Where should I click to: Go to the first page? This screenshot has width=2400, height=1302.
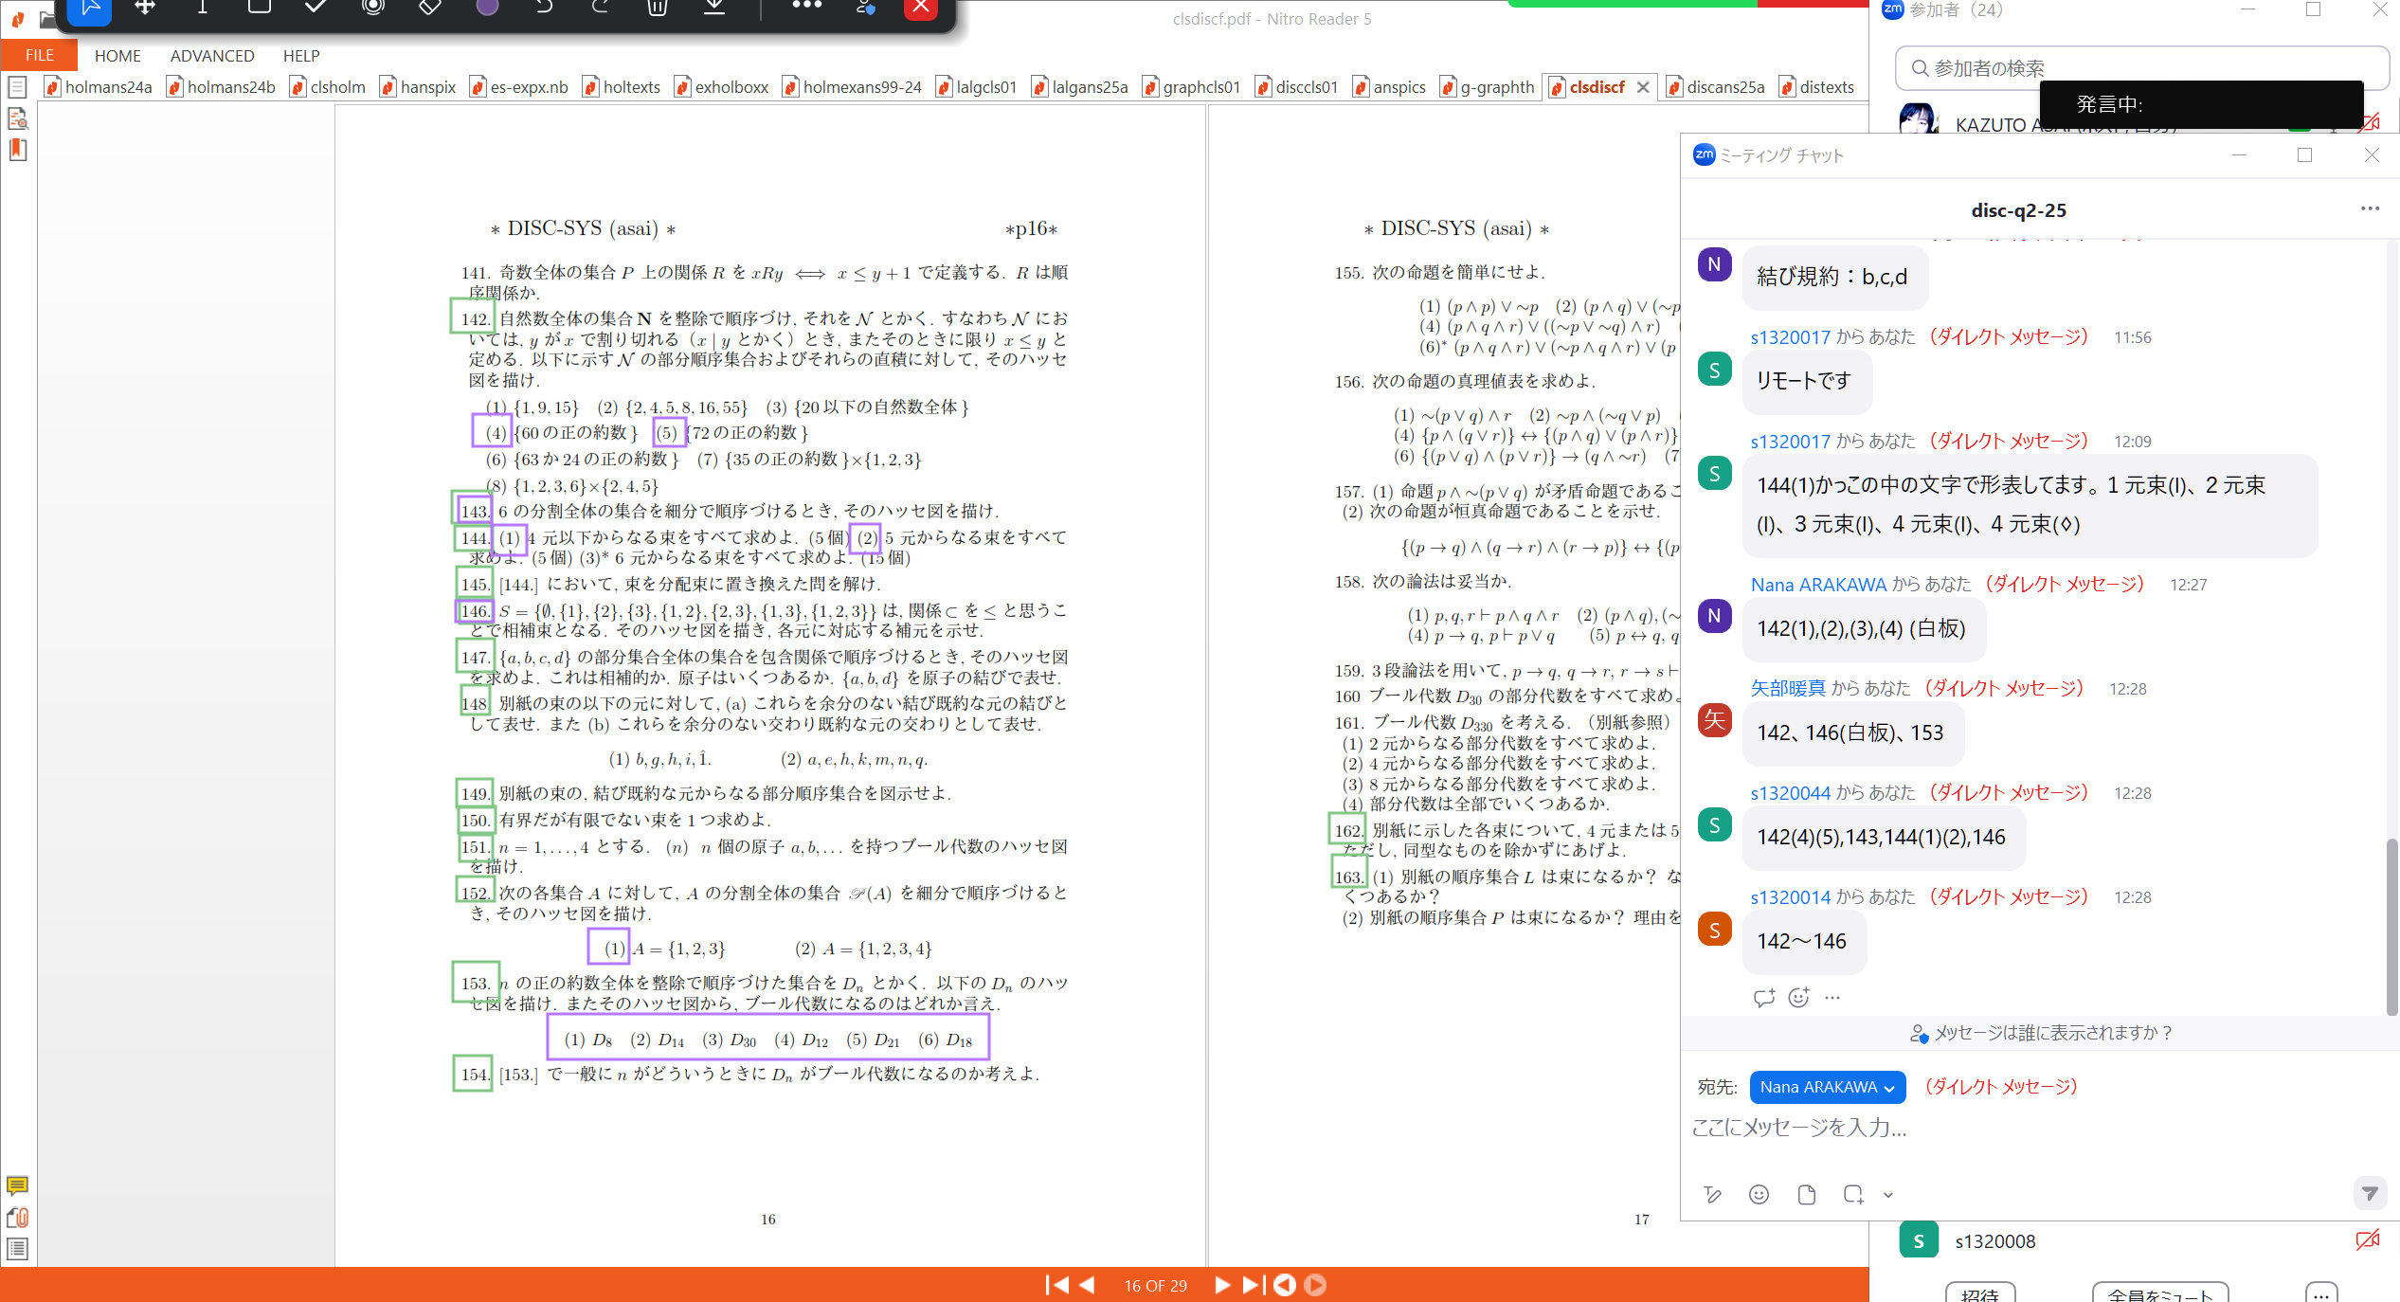coord(1056,1285)
